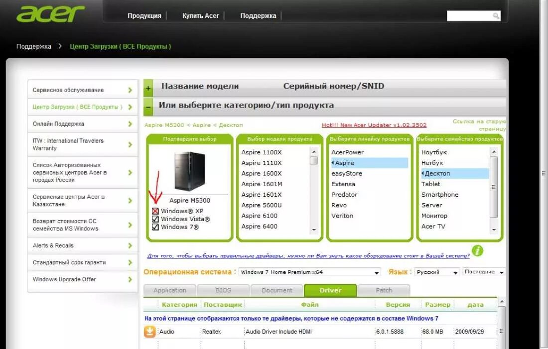548x349 pixels.
Task: Click the link about choosing correct drivers
Action: 308,256
